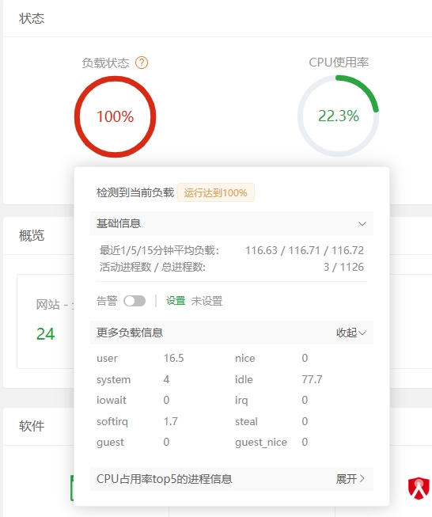Open the green 设置 alert settings link

coord(176,301)
